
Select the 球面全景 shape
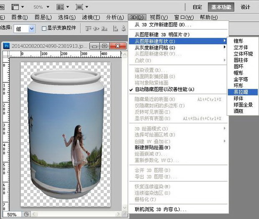coord(243,105)
